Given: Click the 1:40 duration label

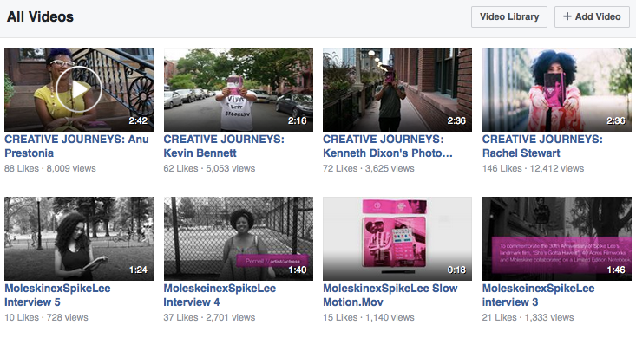Looking at the screenshot, I should [x=297, y=270].
